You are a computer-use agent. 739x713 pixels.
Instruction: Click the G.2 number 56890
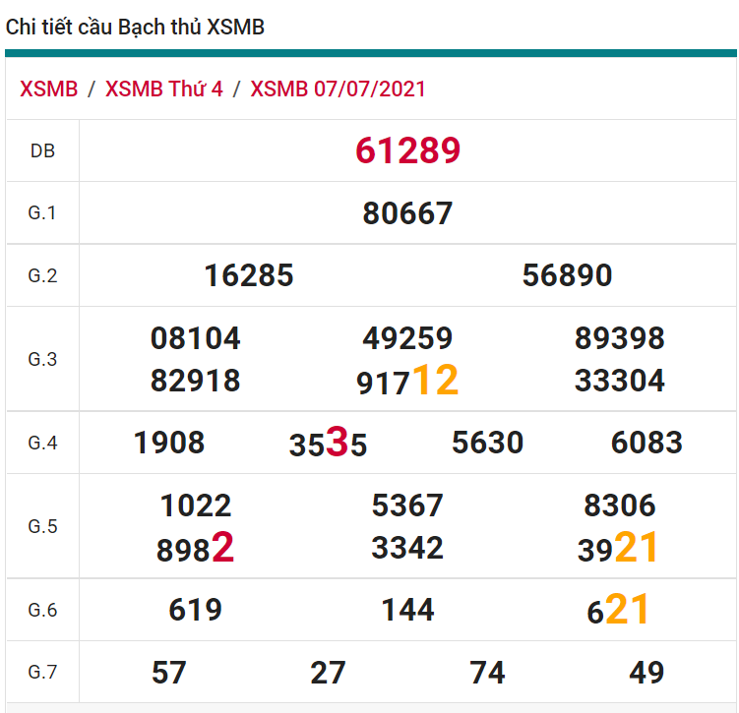coord(567,275)
